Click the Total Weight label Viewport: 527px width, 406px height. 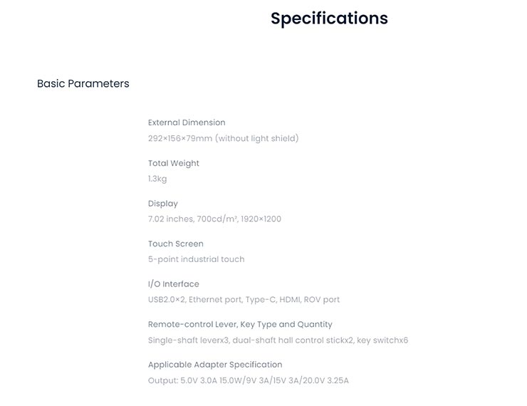pyautogui.click(x=174, y=163)
